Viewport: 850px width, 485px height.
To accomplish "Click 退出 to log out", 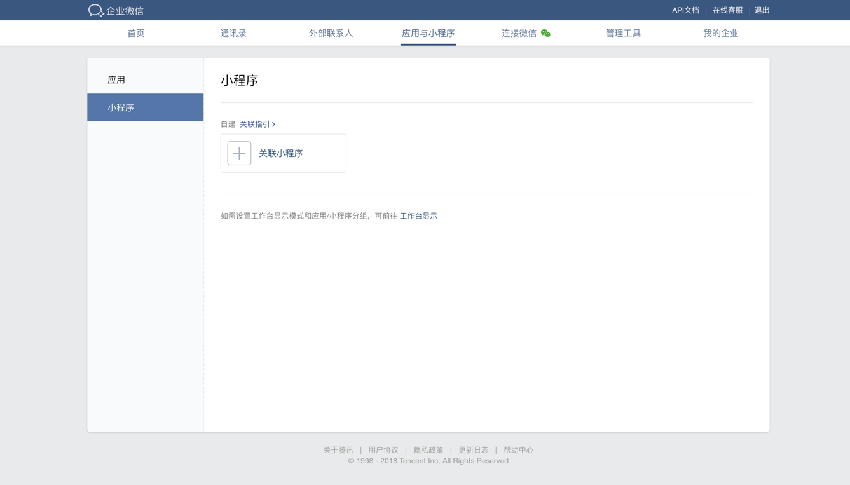I will click(761, 10).
